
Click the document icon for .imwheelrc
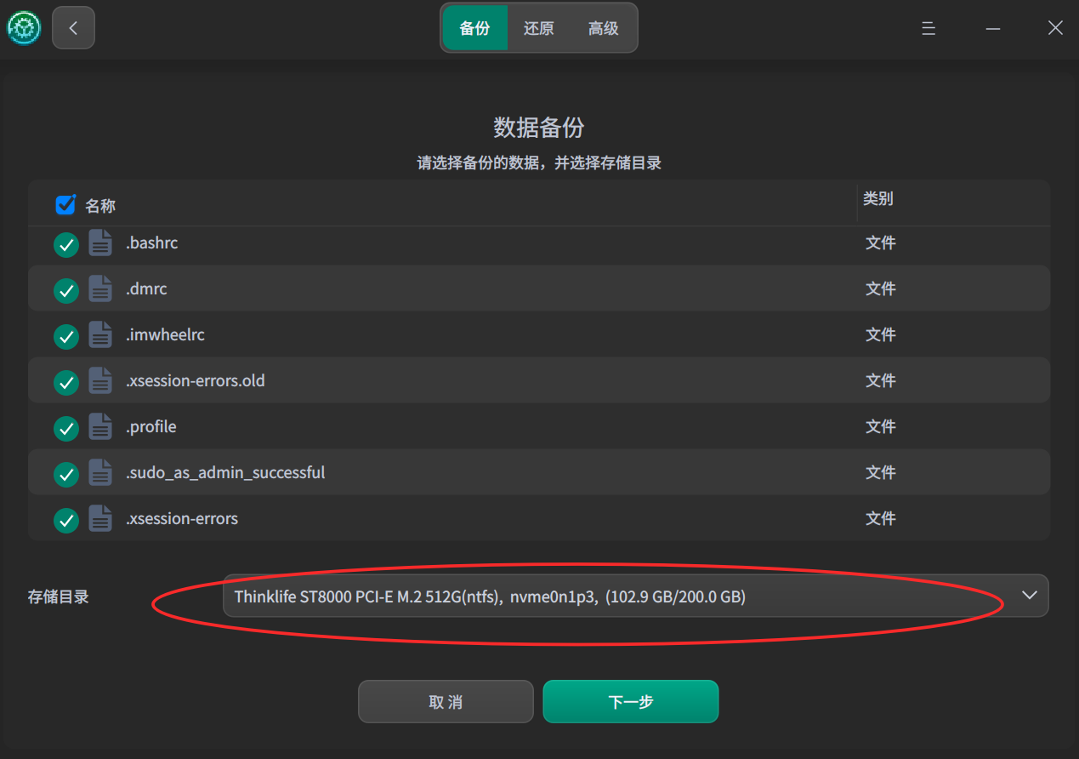pyautogui.click(x=101, y=335)
